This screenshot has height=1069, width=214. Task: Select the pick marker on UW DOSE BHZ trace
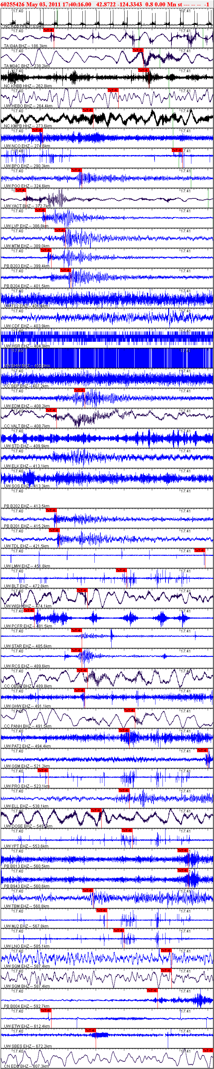(96, 811)
